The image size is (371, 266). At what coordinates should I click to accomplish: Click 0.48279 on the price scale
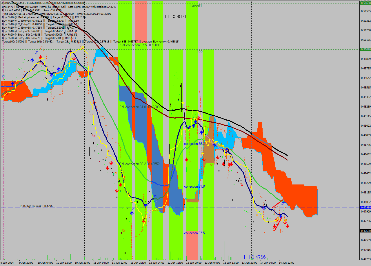(x=366, y=183)
